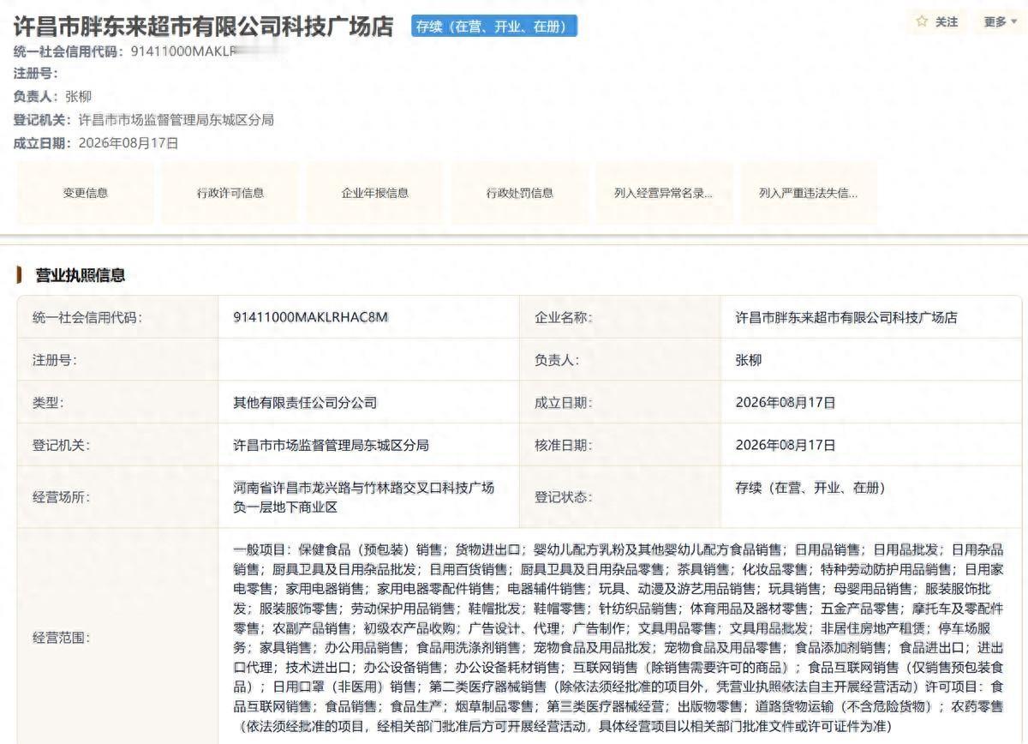Screen dimensions: 1028x744
Task: Click the company title 许昌市胖东来超市有限公司科技广场店
Action: (204, 27)
